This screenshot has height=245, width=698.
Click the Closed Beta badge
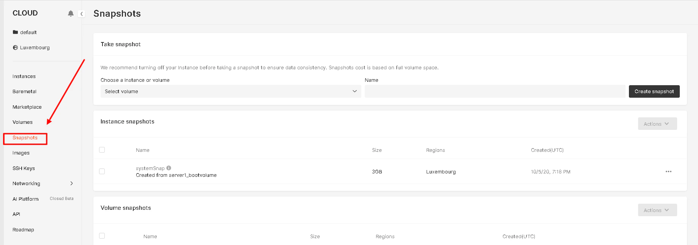[61, 198]
